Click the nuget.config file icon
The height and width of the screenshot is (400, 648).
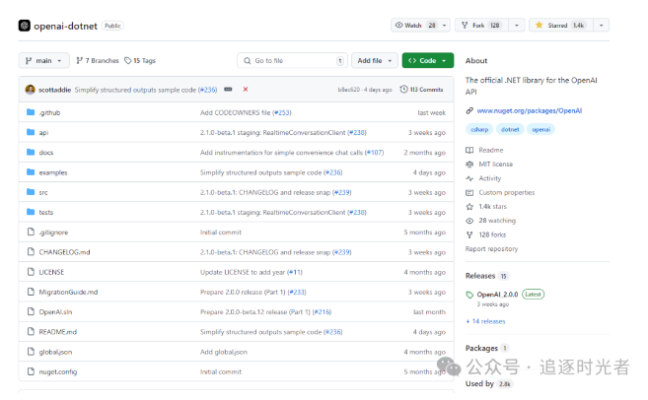(x=31, y=371)
